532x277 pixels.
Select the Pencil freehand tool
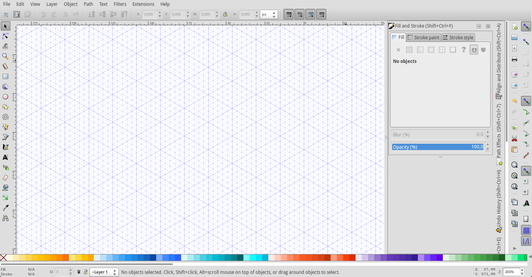(x=5, y=127)
